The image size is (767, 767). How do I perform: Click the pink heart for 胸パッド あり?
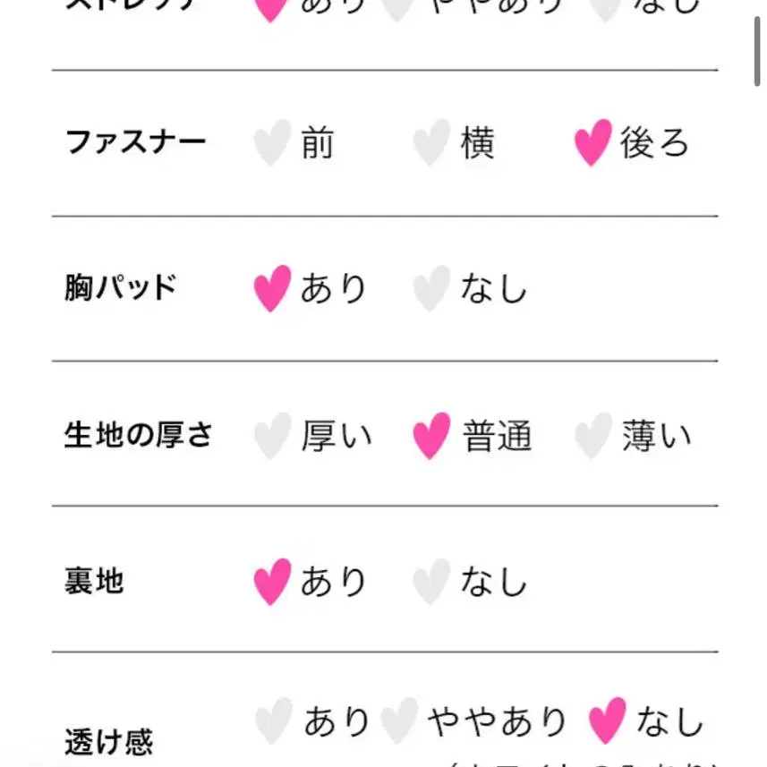tap(272, 288)
